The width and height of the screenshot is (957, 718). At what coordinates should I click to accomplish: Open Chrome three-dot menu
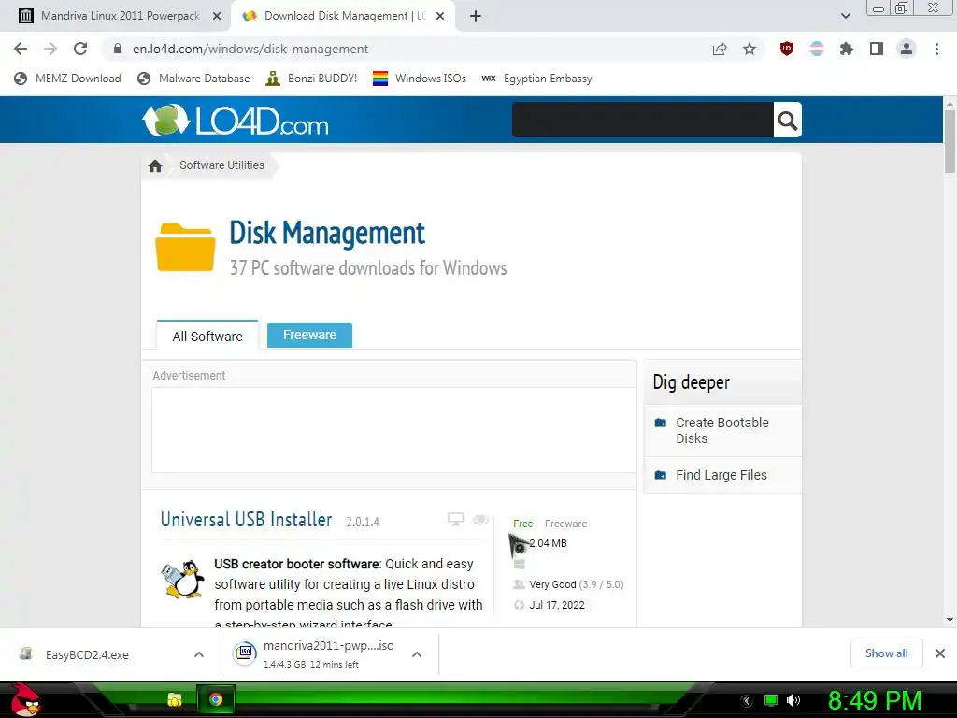[936, 49]
